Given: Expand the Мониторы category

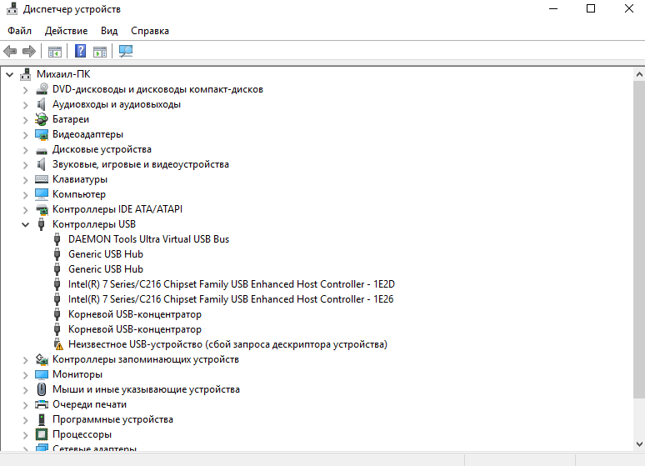Looking at the screenshot, I should coord(25,375).
